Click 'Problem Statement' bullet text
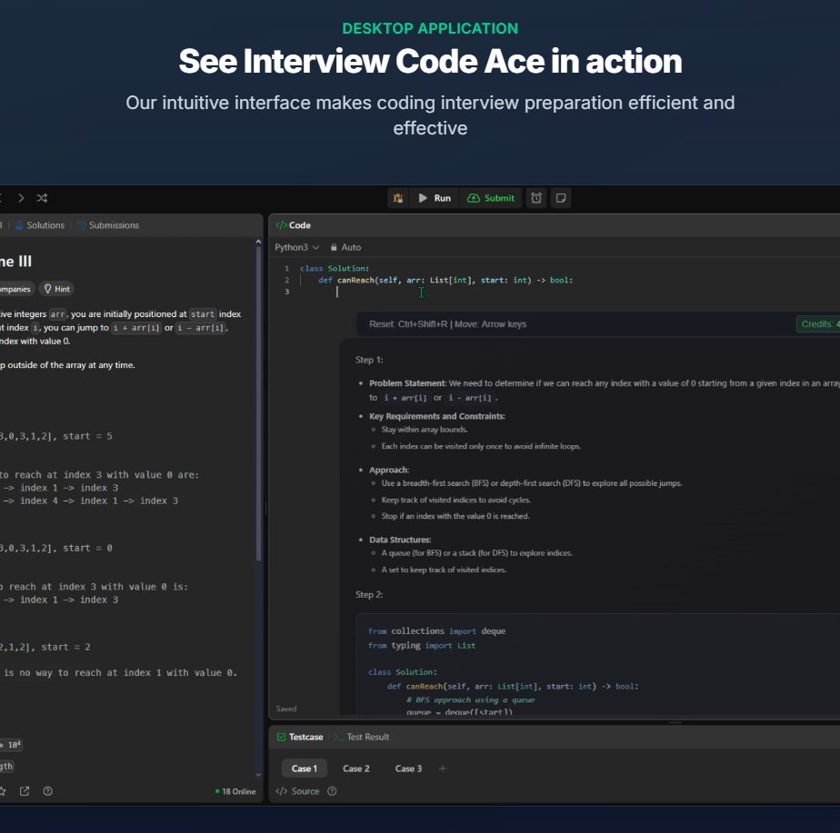 click(406, 383)
